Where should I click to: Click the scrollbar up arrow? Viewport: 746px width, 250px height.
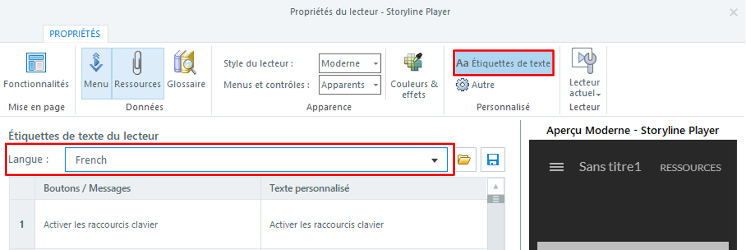tap(495, 187)
